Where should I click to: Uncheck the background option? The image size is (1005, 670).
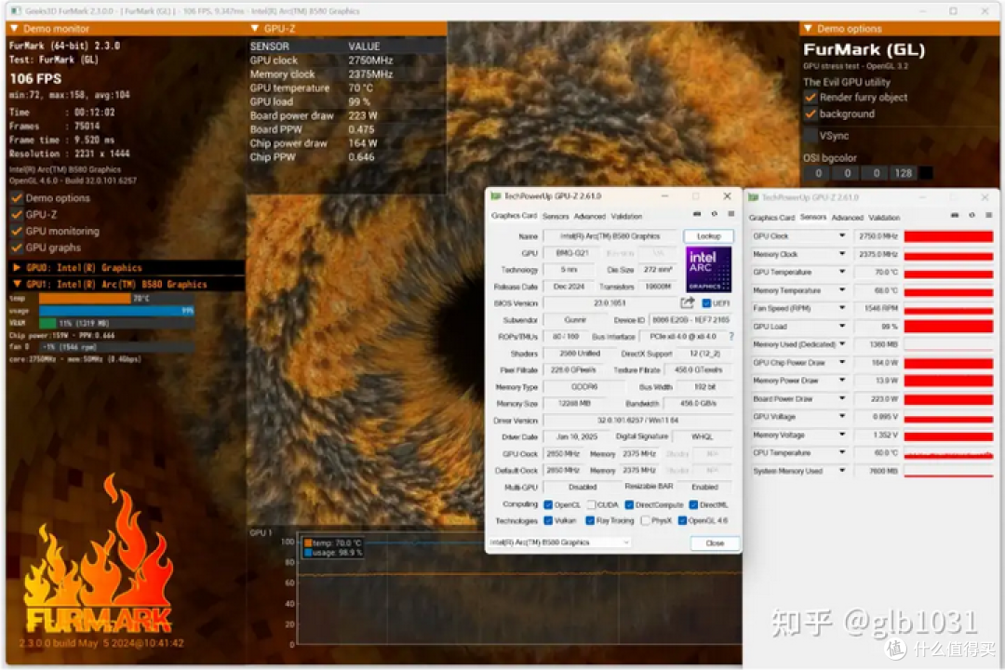[811, 114]
